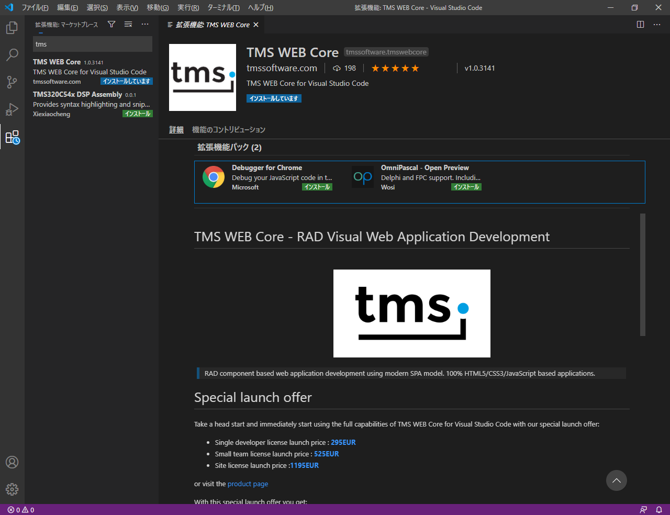Click the Chrome icon of Debugger for Chrome

(x=214, y=177)
